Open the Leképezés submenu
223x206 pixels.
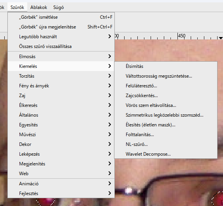[x=61, y=154]
